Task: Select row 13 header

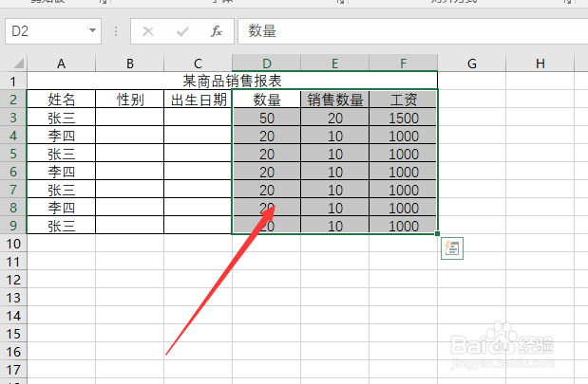Action: [13, 298]
